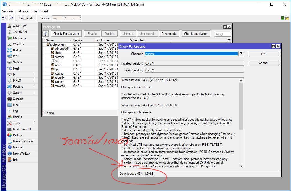The height and width of the screenshot is (191, 291).
Task: Expand the Routing submenu
Action: coord(35,86)
